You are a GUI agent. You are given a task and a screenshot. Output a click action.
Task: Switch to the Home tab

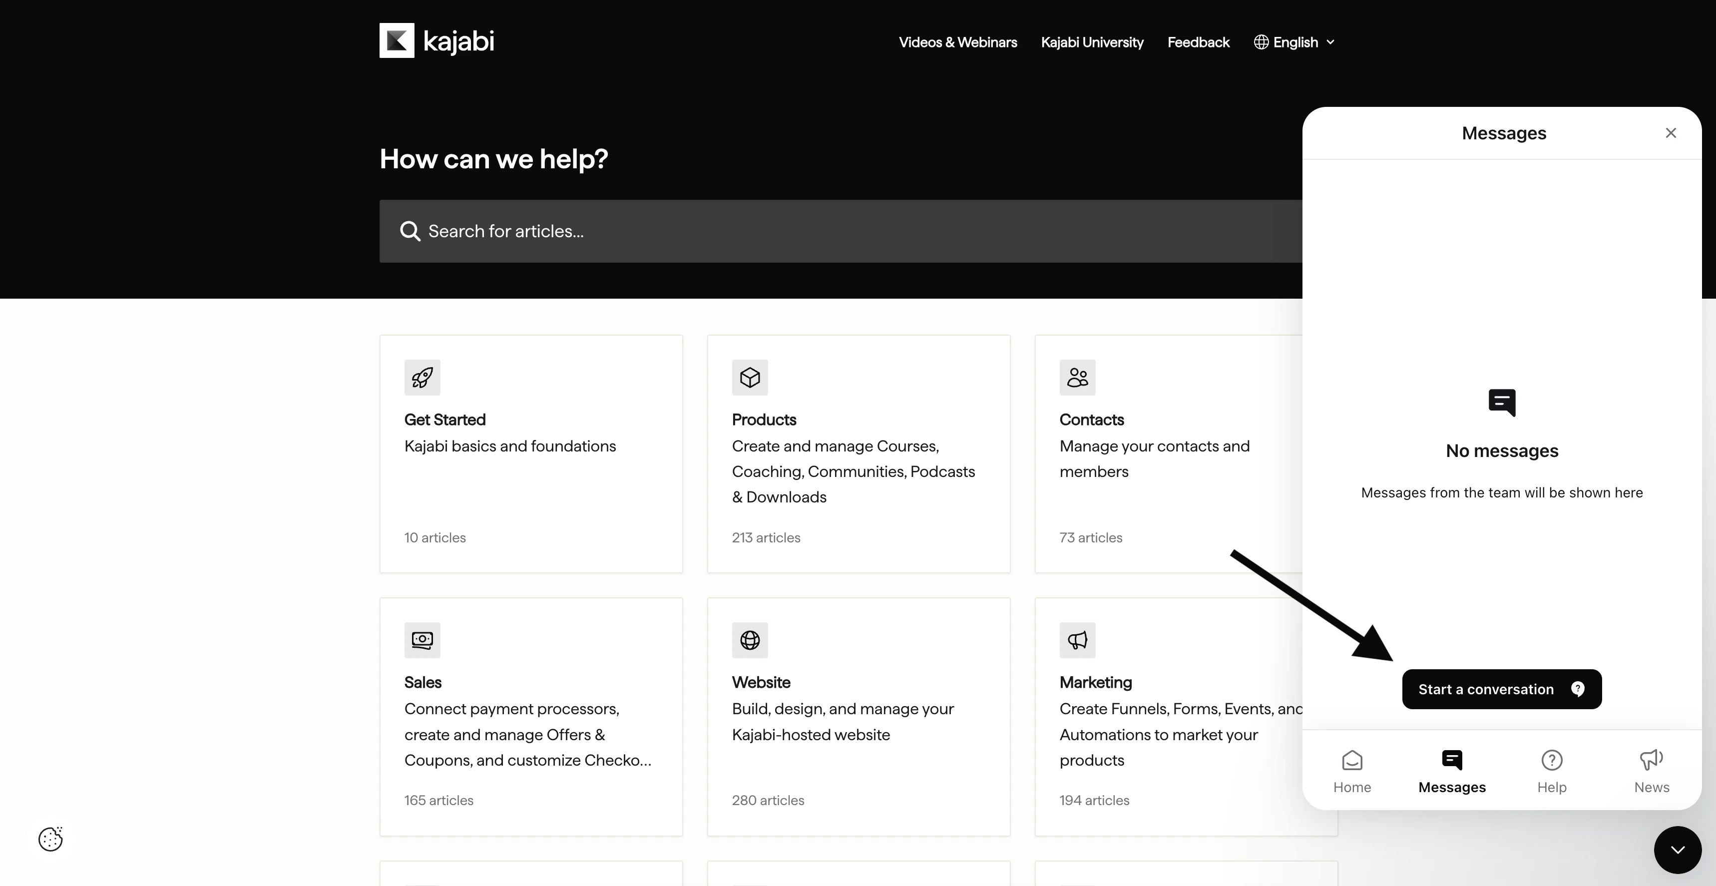point(1351,771)
